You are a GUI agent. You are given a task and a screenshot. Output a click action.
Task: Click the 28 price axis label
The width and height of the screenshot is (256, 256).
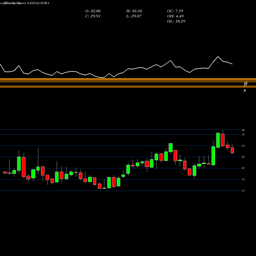pos(243,157)
